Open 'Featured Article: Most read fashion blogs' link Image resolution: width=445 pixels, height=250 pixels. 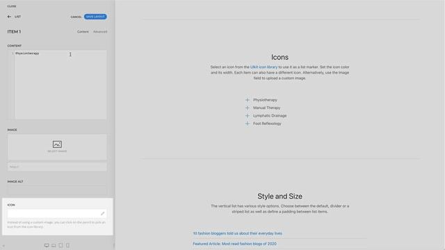(235, 244)
